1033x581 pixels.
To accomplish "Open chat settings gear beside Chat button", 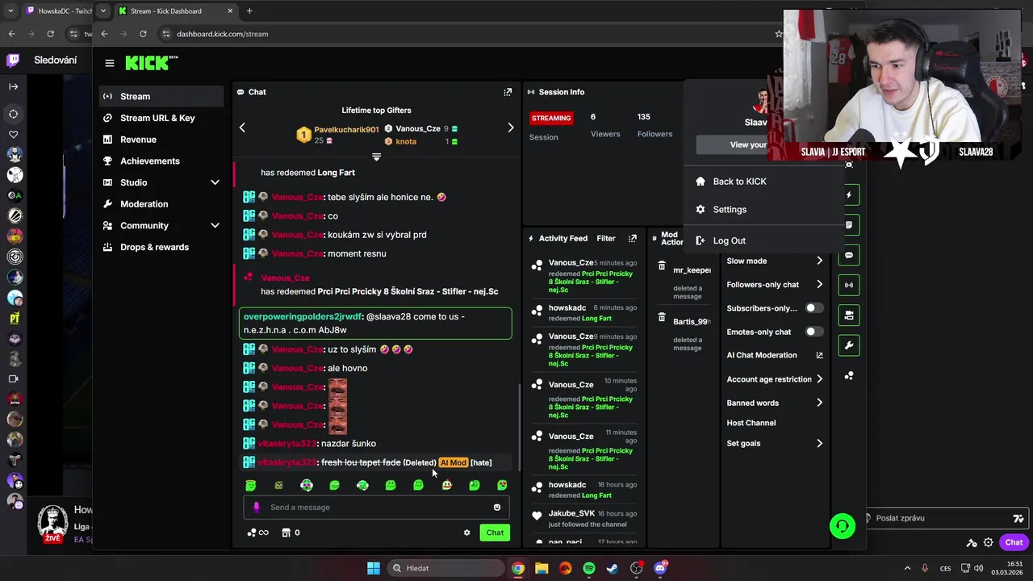I will tap(466, 533).
